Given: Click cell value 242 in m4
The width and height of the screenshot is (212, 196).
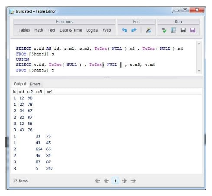Looking at the screenshot, I should [49, 168].
